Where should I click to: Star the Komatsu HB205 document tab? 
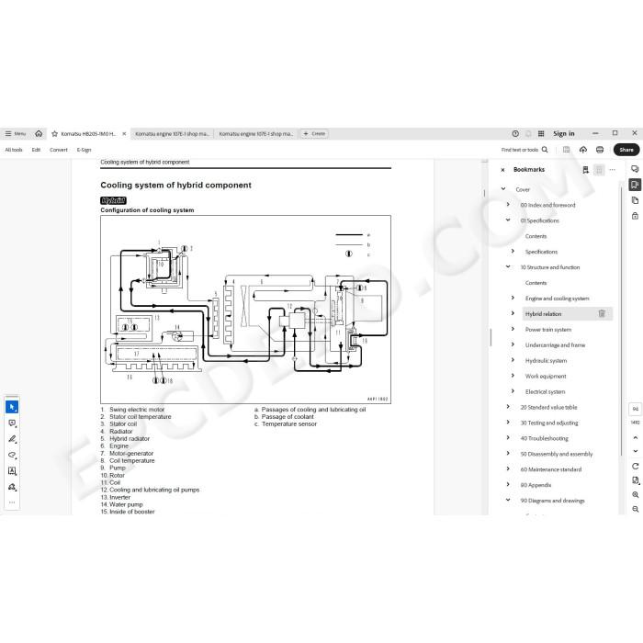(54, 134)
